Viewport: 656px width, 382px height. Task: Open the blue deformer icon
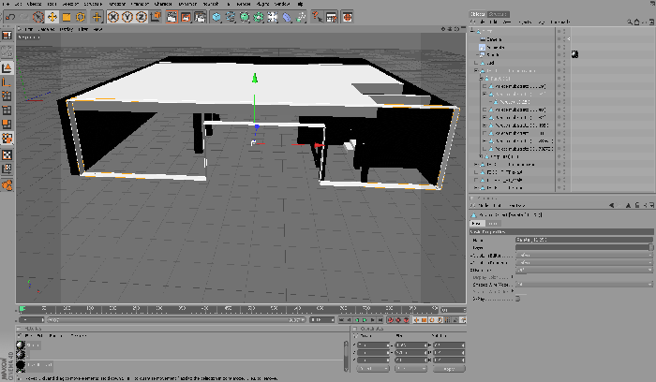pyautogui.click(x=287, y=17)
